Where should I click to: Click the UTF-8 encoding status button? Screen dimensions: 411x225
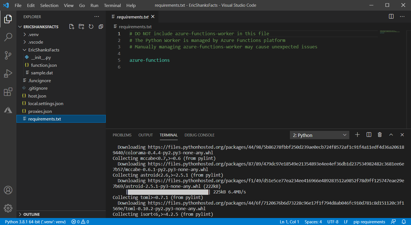tap(333, 222)
